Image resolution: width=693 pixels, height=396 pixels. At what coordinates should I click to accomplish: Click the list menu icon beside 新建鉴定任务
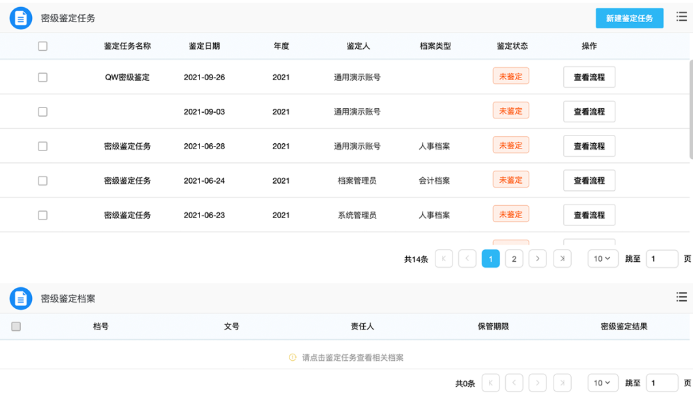click(681, 17)
